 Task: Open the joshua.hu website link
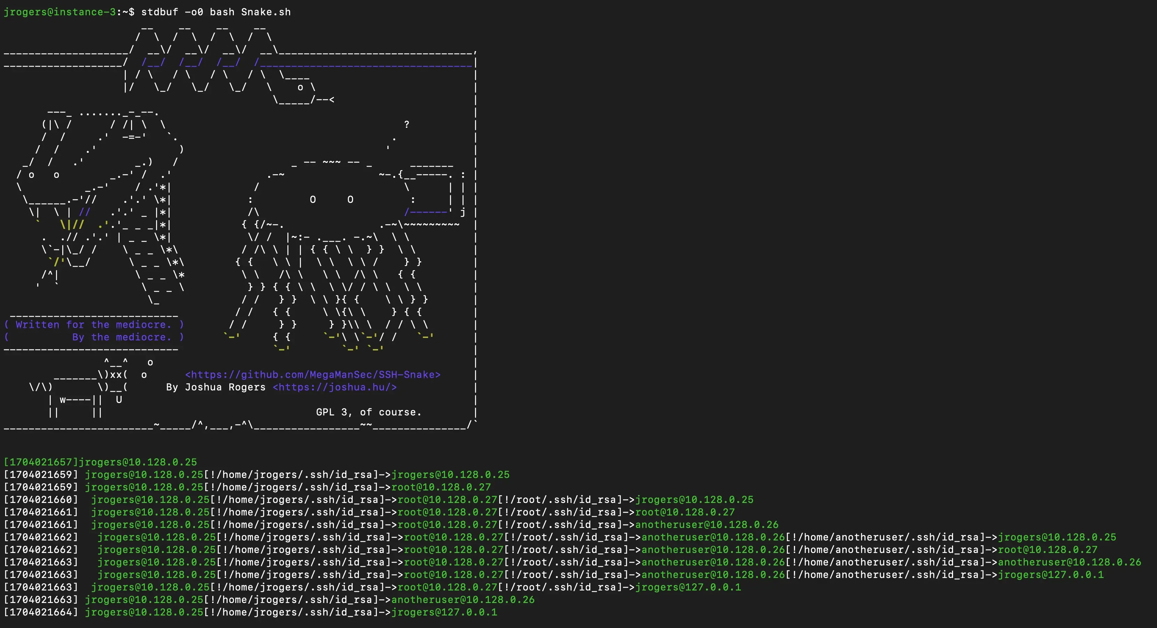pyautogui.click(x=335, y=387)
